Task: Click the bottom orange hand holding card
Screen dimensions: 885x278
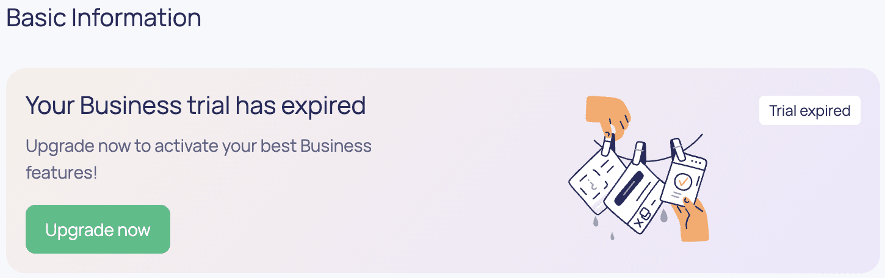Action: 690,219
